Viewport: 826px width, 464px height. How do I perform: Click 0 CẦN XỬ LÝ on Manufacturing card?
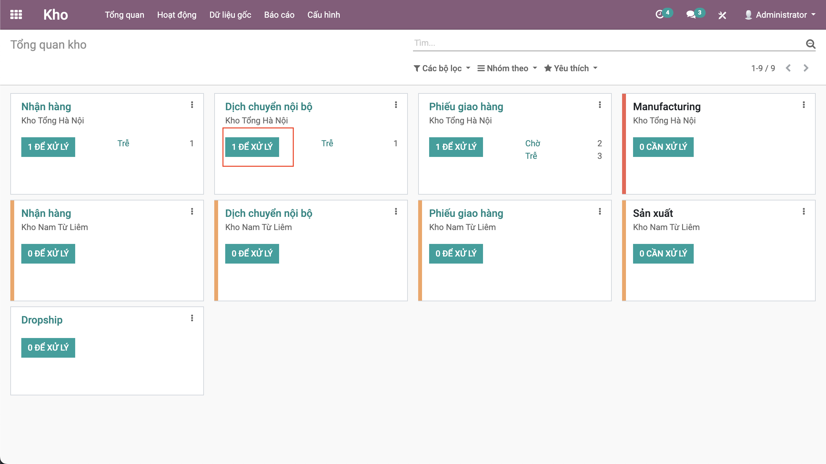click(663, 147)
